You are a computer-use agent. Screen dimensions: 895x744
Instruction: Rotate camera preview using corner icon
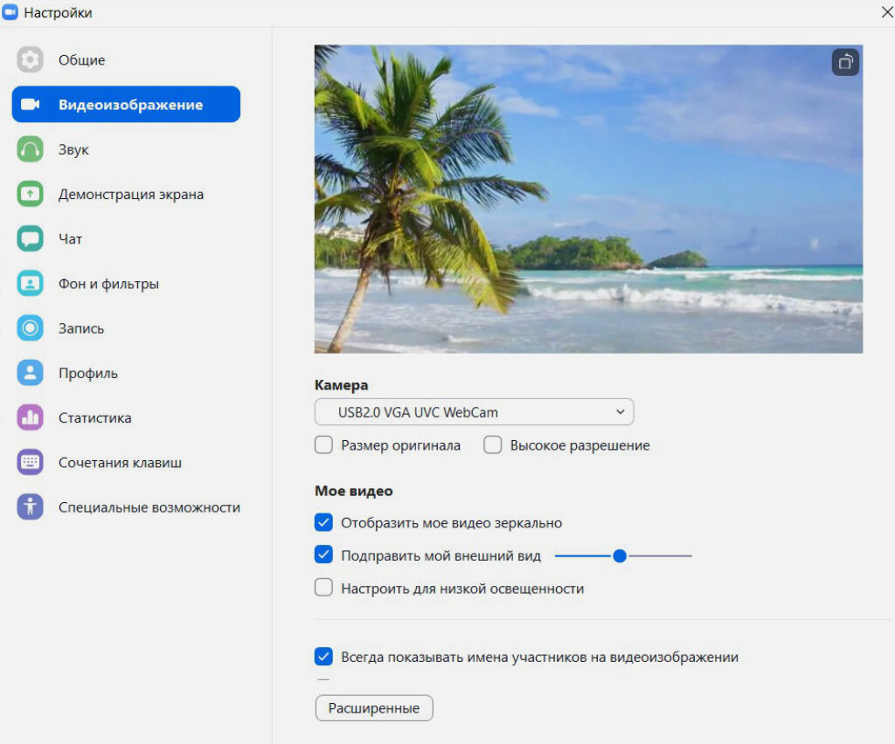click(x=845, y=63)
